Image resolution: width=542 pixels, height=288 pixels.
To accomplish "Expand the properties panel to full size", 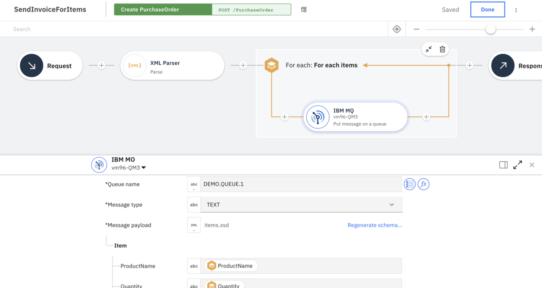I will 518,165.
